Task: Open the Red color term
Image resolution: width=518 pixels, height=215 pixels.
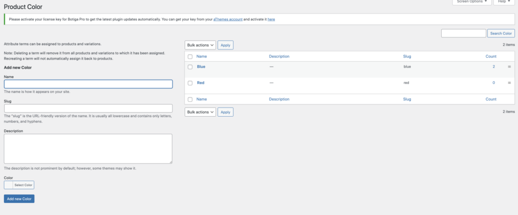Action: pyautogui.click(x=200, y=83)
